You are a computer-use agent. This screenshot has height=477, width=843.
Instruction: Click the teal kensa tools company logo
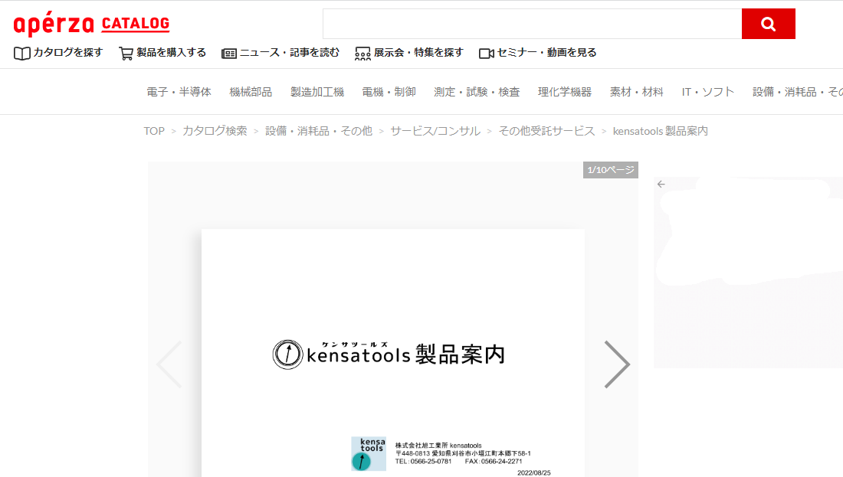point(369,454)
